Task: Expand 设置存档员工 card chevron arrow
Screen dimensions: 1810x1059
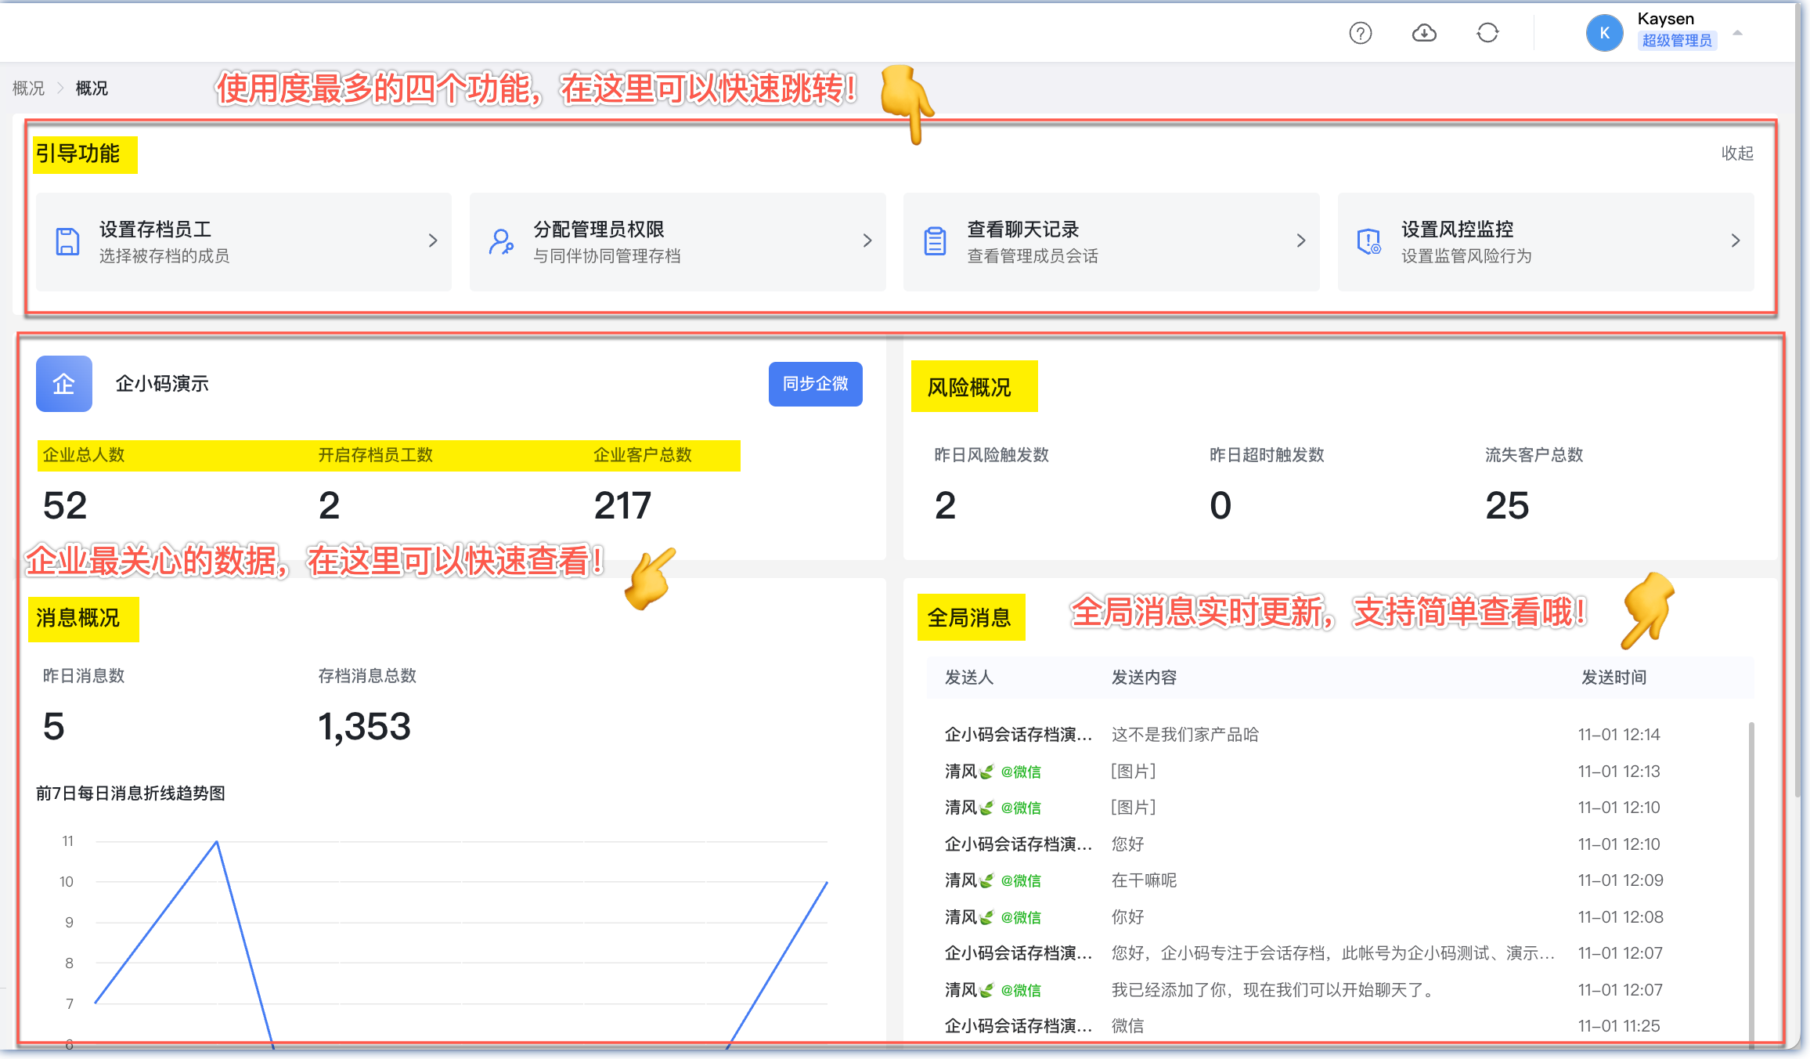Action: click(433, 241)
